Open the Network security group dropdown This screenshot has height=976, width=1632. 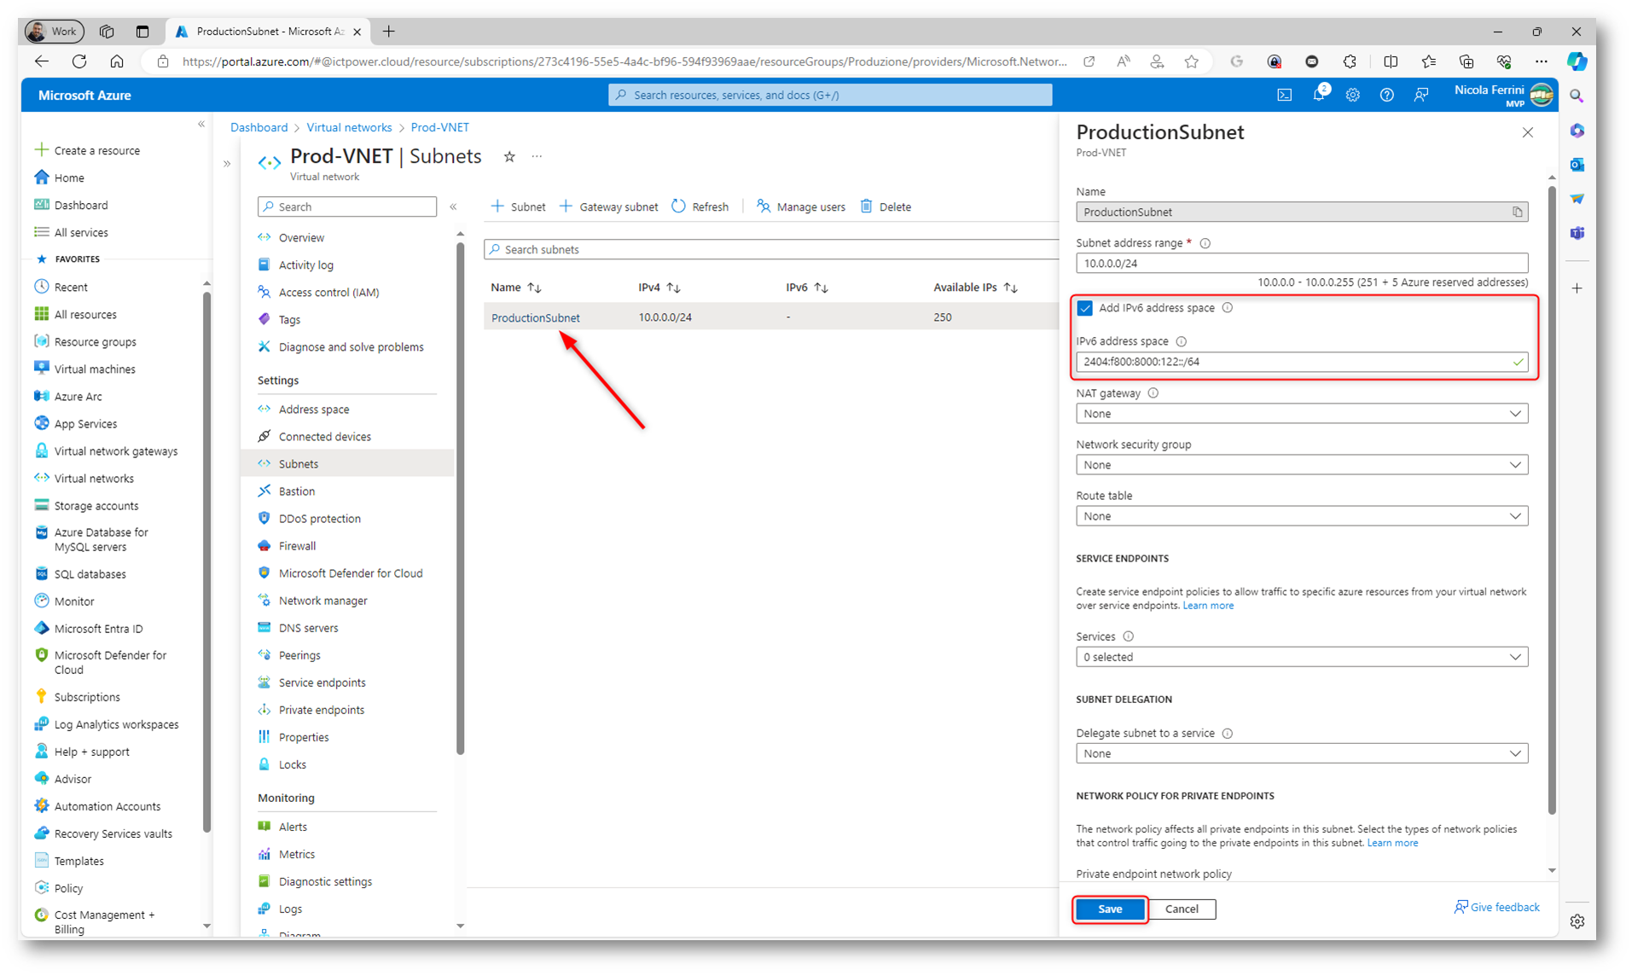point(1302,465)
